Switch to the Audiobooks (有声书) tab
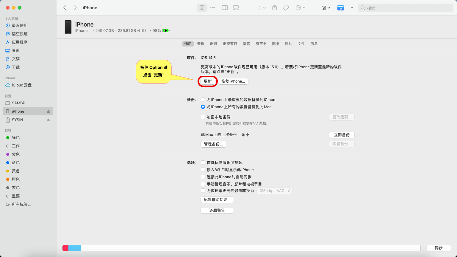 coord(261,44)
